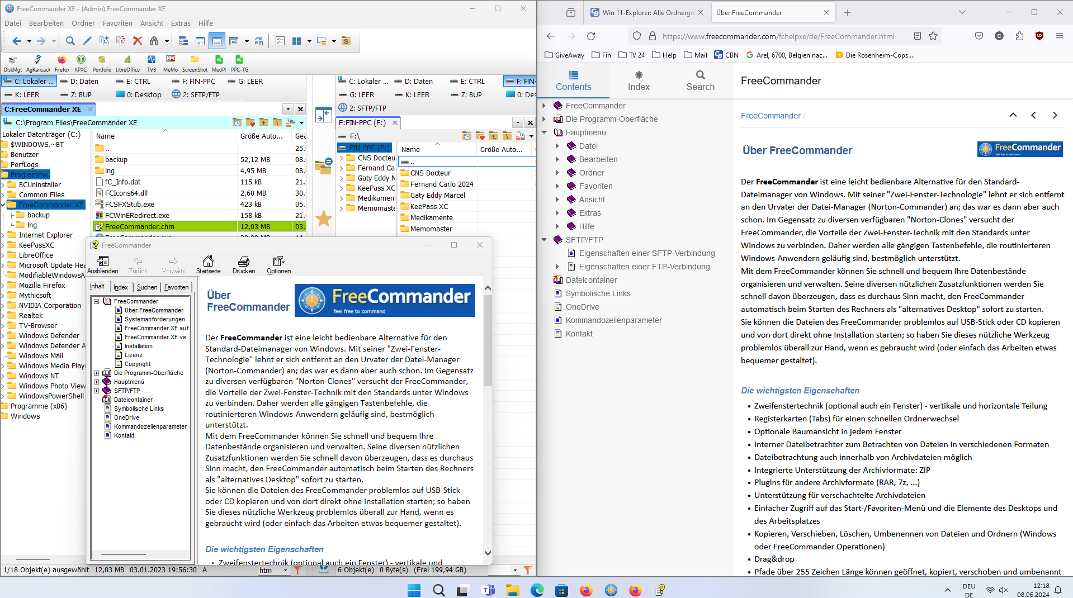Expand Die Programm-Oberfläche in help Inhalt tree
Screen dimensions: 1073x598
tap(97, 373)
